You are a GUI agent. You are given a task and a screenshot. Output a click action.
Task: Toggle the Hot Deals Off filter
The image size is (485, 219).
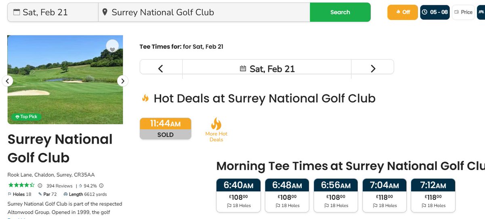coord(403,12)
